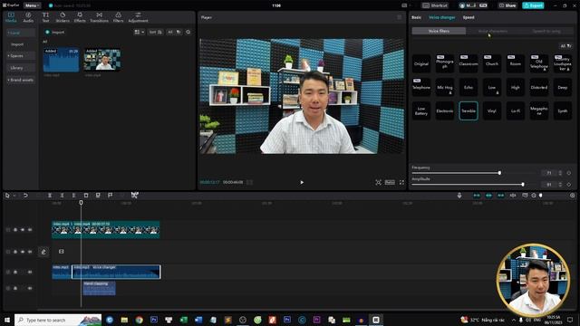Click the delete right icon

(74, 196)
